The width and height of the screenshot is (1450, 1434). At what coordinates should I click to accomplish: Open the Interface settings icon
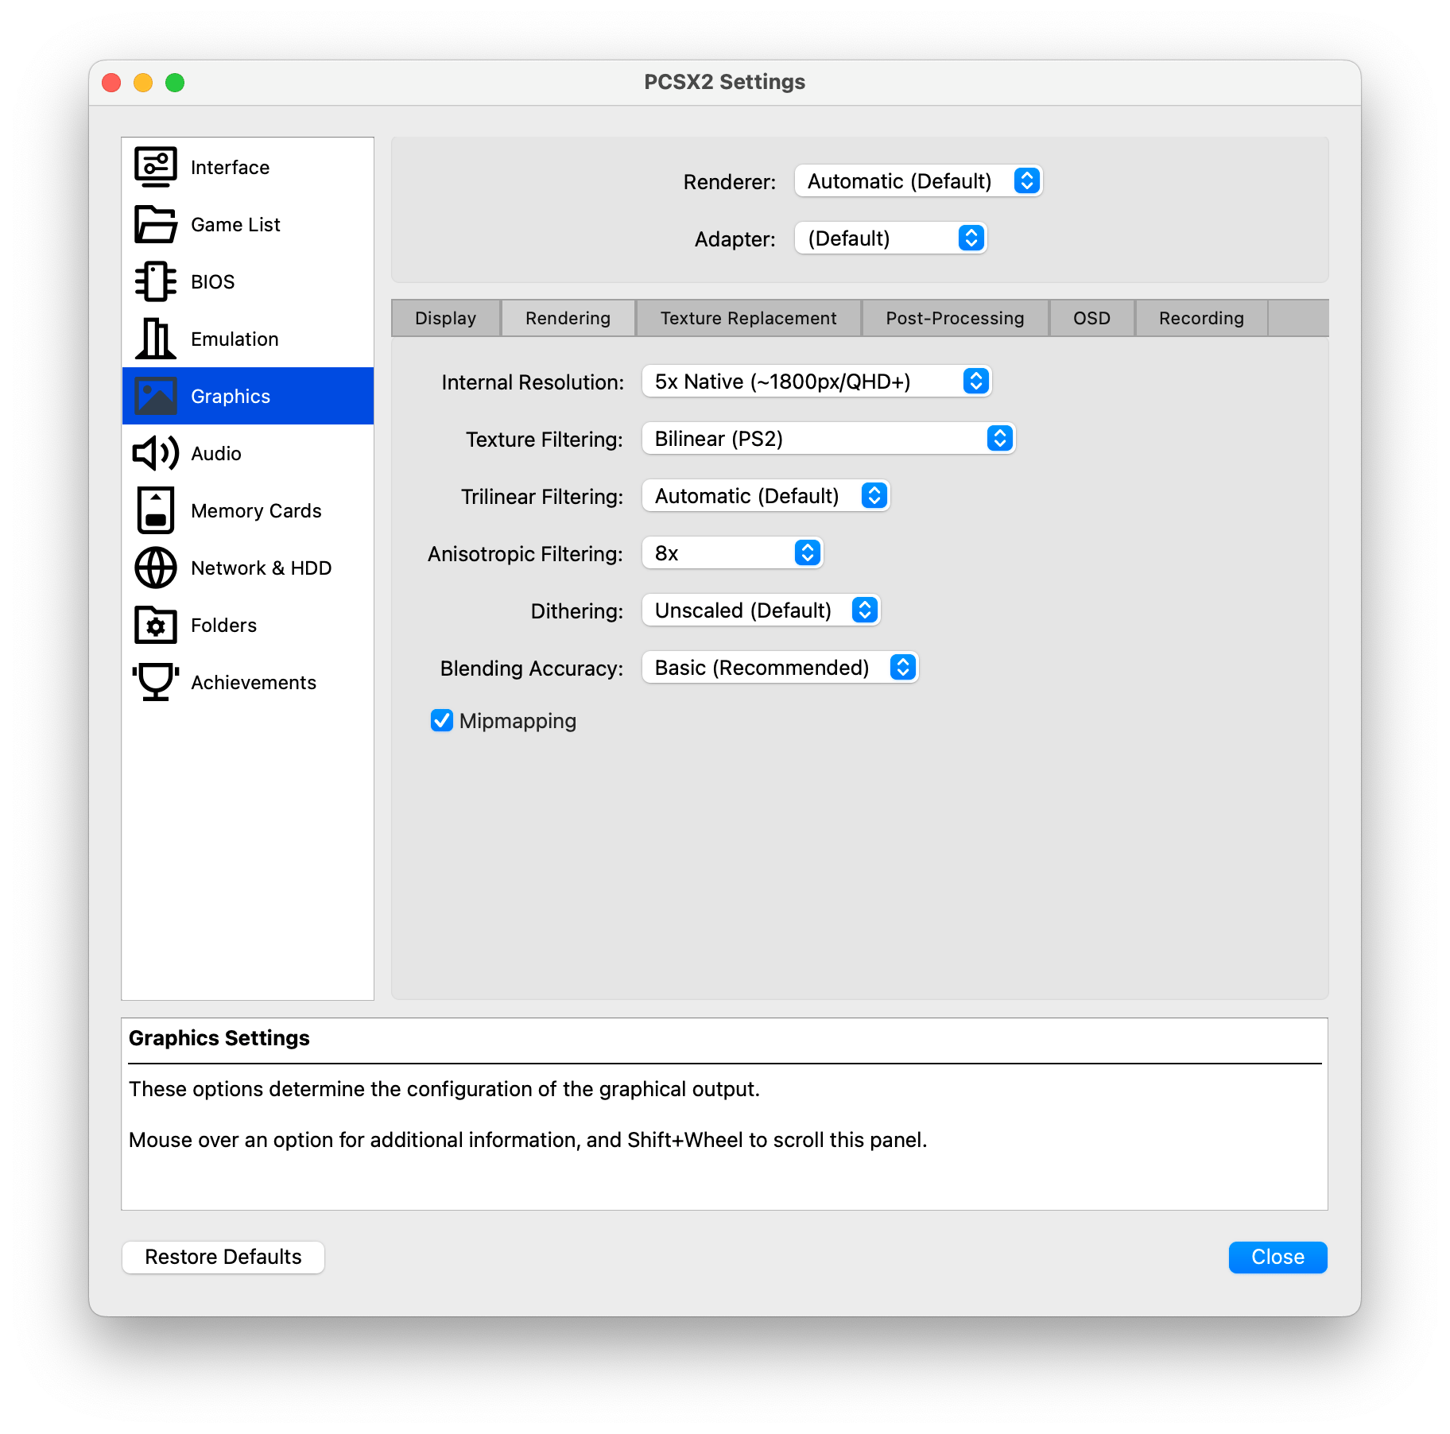pyautogui.click(x=156, y=167)
